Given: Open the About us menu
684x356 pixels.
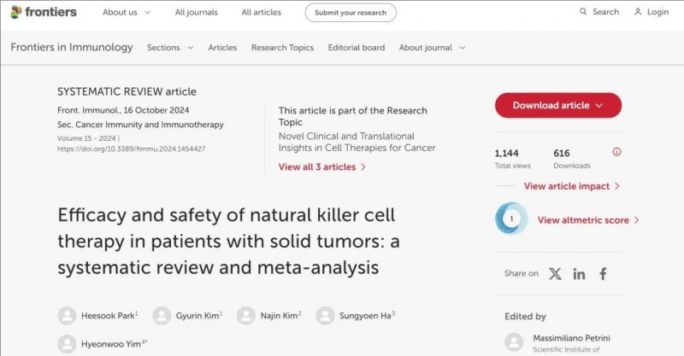Looking at the screenshot, I should 120,12.
